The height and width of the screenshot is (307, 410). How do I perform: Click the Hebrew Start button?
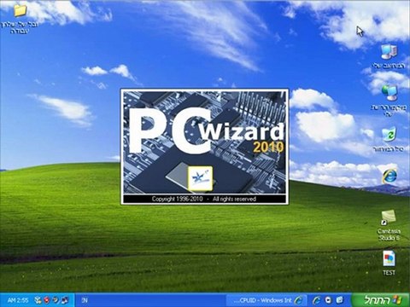pos(381,299)
